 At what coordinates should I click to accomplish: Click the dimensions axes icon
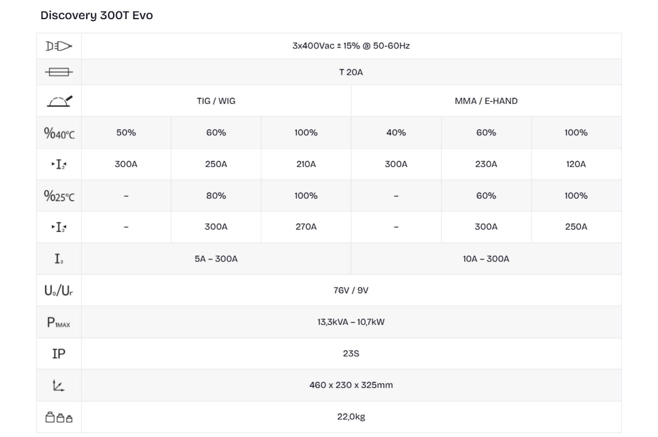point(59,386)
